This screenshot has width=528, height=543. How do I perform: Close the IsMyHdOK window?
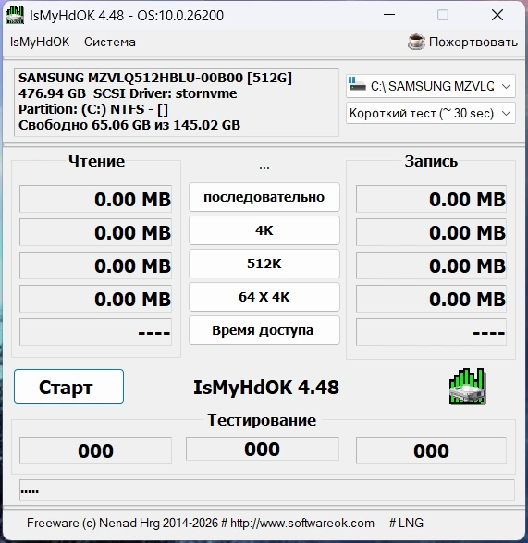click(x=497, y=15)
